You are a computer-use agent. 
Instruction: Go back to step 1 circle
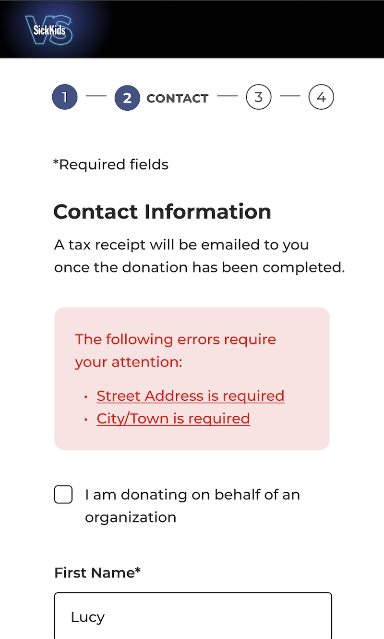(65, 97)
